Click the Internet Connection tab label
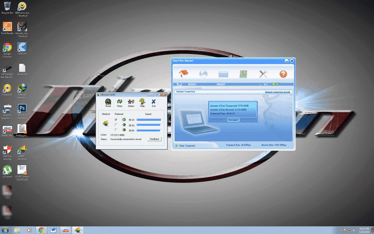Viewport: 374px width, 234px height. coord(185,92)
